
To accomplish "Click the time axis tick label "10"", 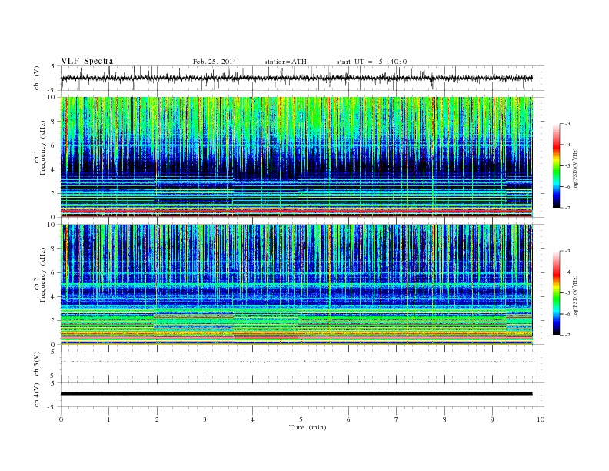I will point(541,419).
